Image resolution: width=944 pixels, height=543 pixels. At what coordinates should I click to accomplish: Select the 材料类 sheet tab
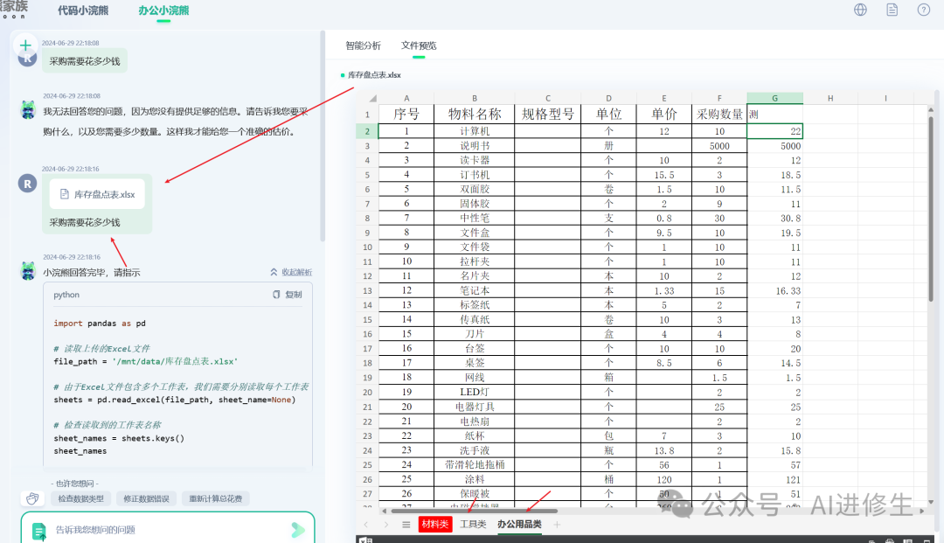pos(434,525)
